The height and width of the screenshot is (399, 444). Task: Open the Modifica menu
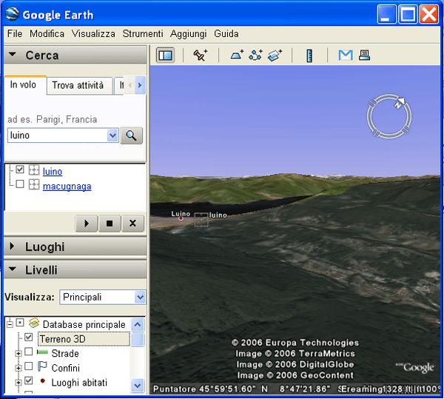pos(47,34)
